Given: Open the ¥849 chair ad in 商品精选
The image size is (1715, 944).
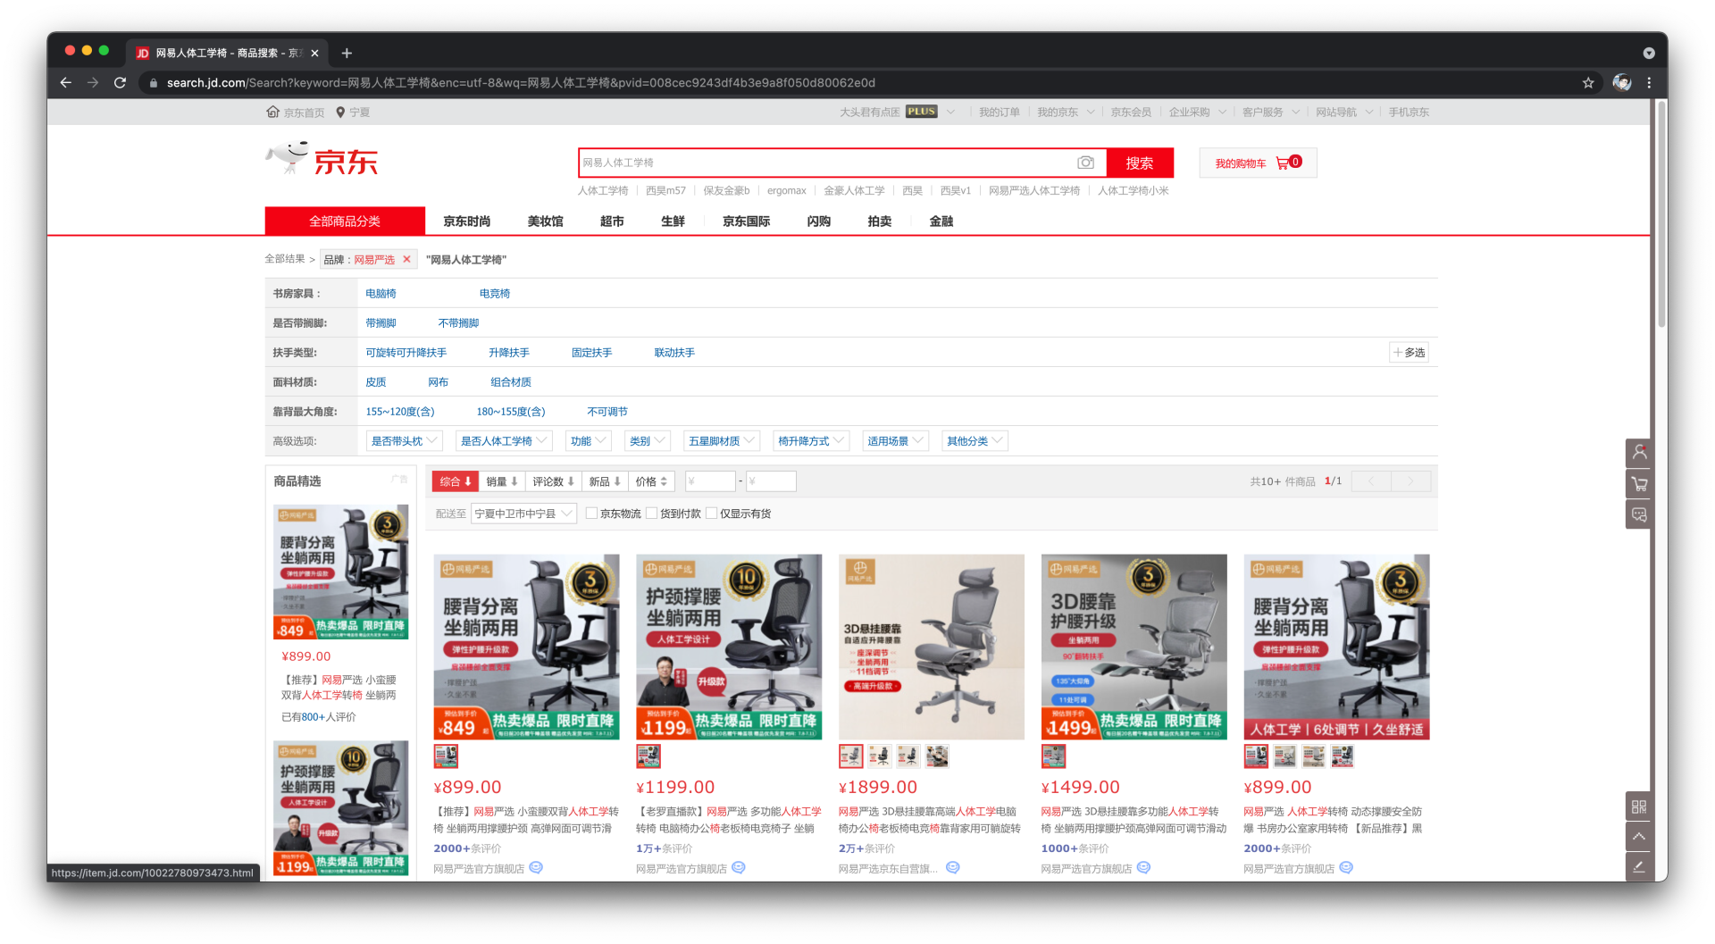Looking at the screenshot, I should 341,572.
